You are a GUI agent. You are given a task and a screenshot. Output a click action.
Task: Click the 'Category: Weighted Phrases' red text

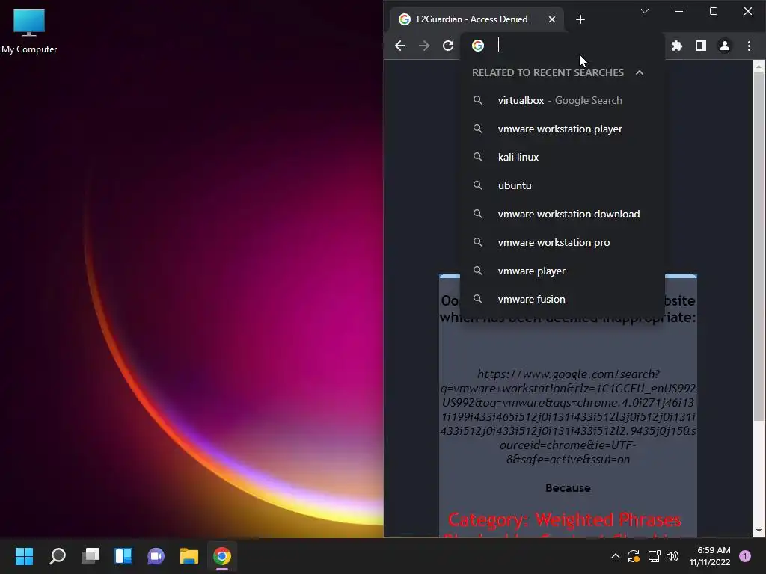coord(565,520)
